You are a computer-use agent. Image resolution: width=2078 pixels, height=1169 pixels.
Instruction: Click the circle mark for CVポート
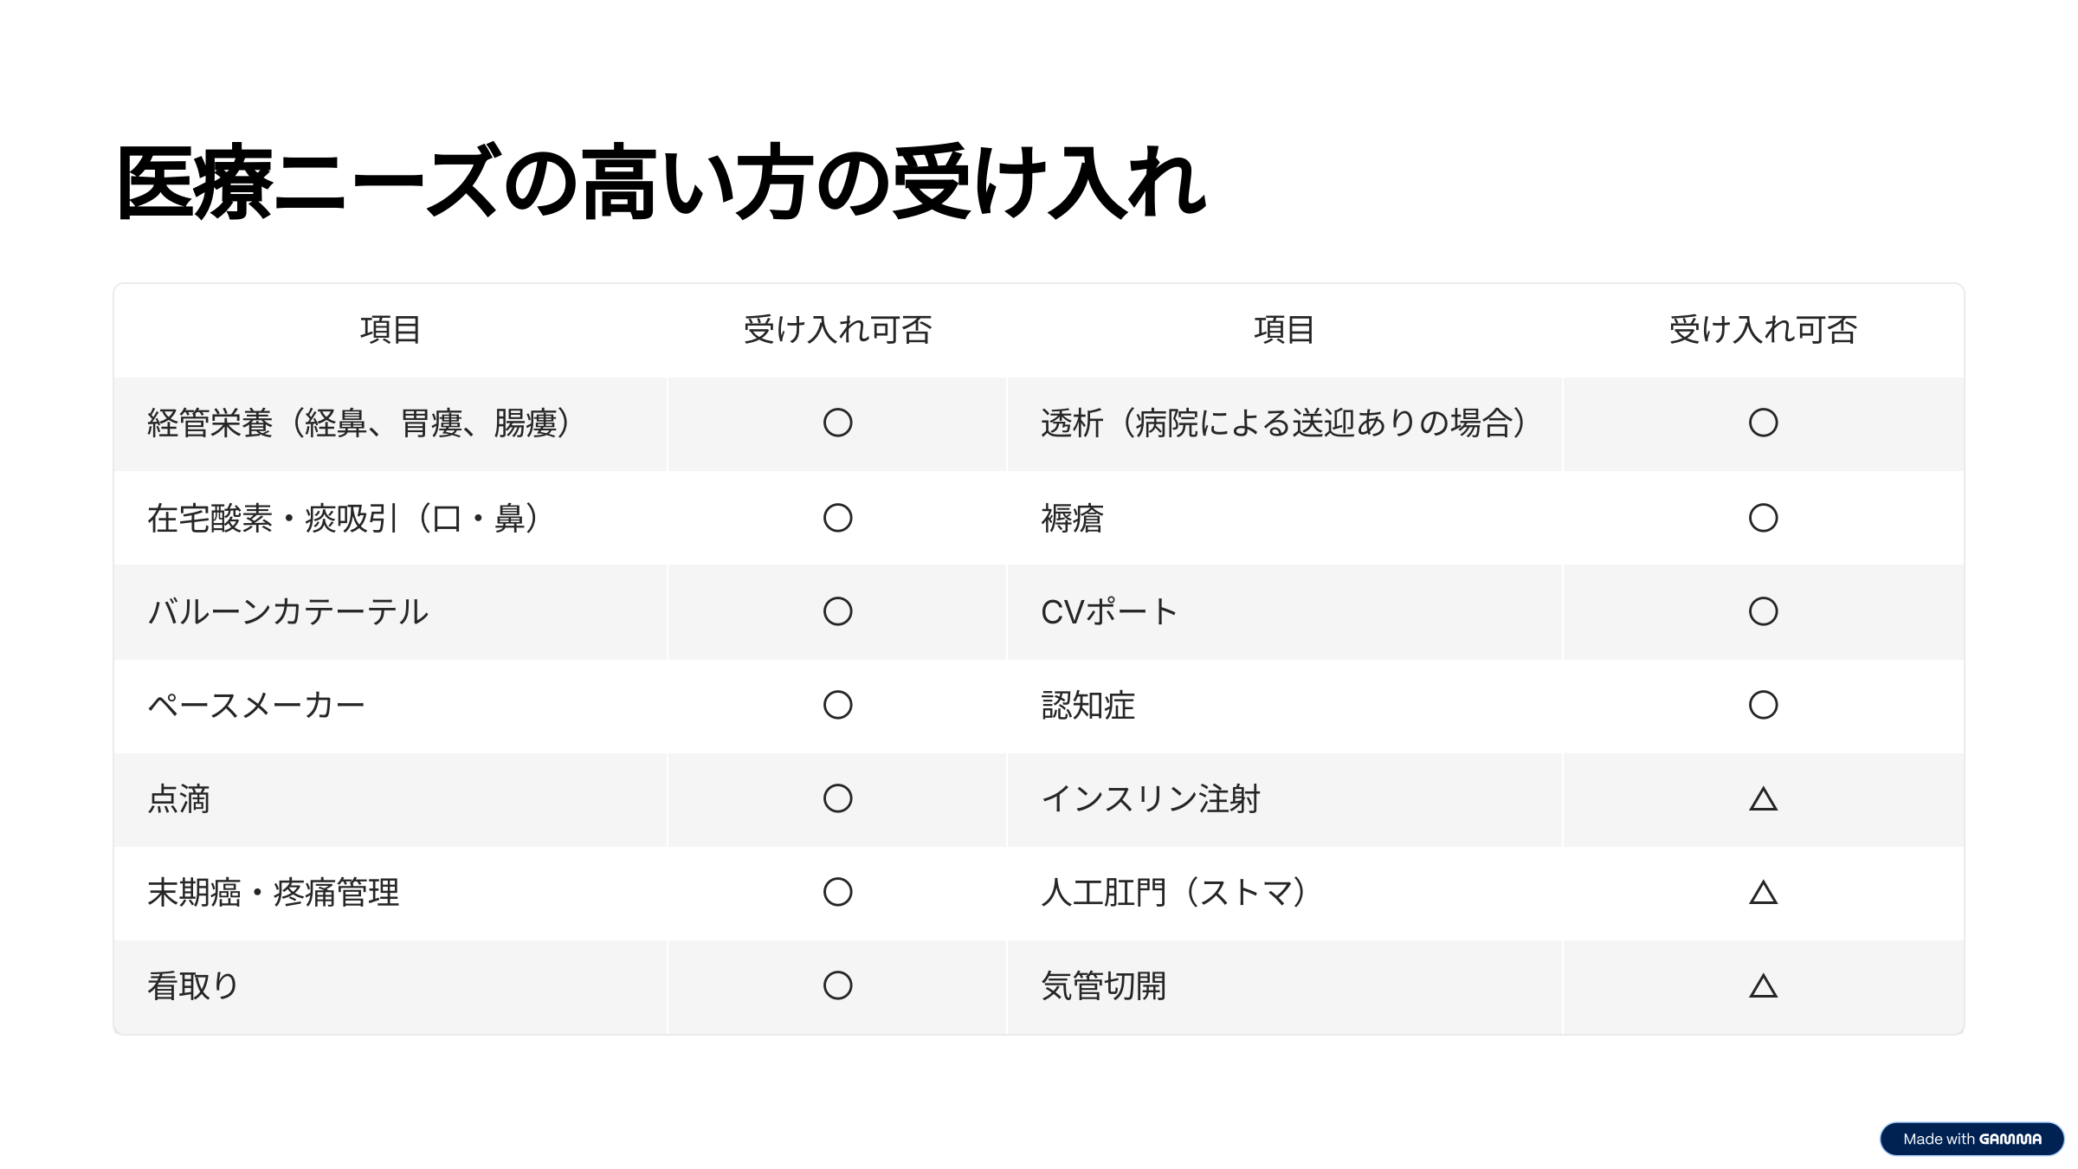click(x=1763, y=611)
